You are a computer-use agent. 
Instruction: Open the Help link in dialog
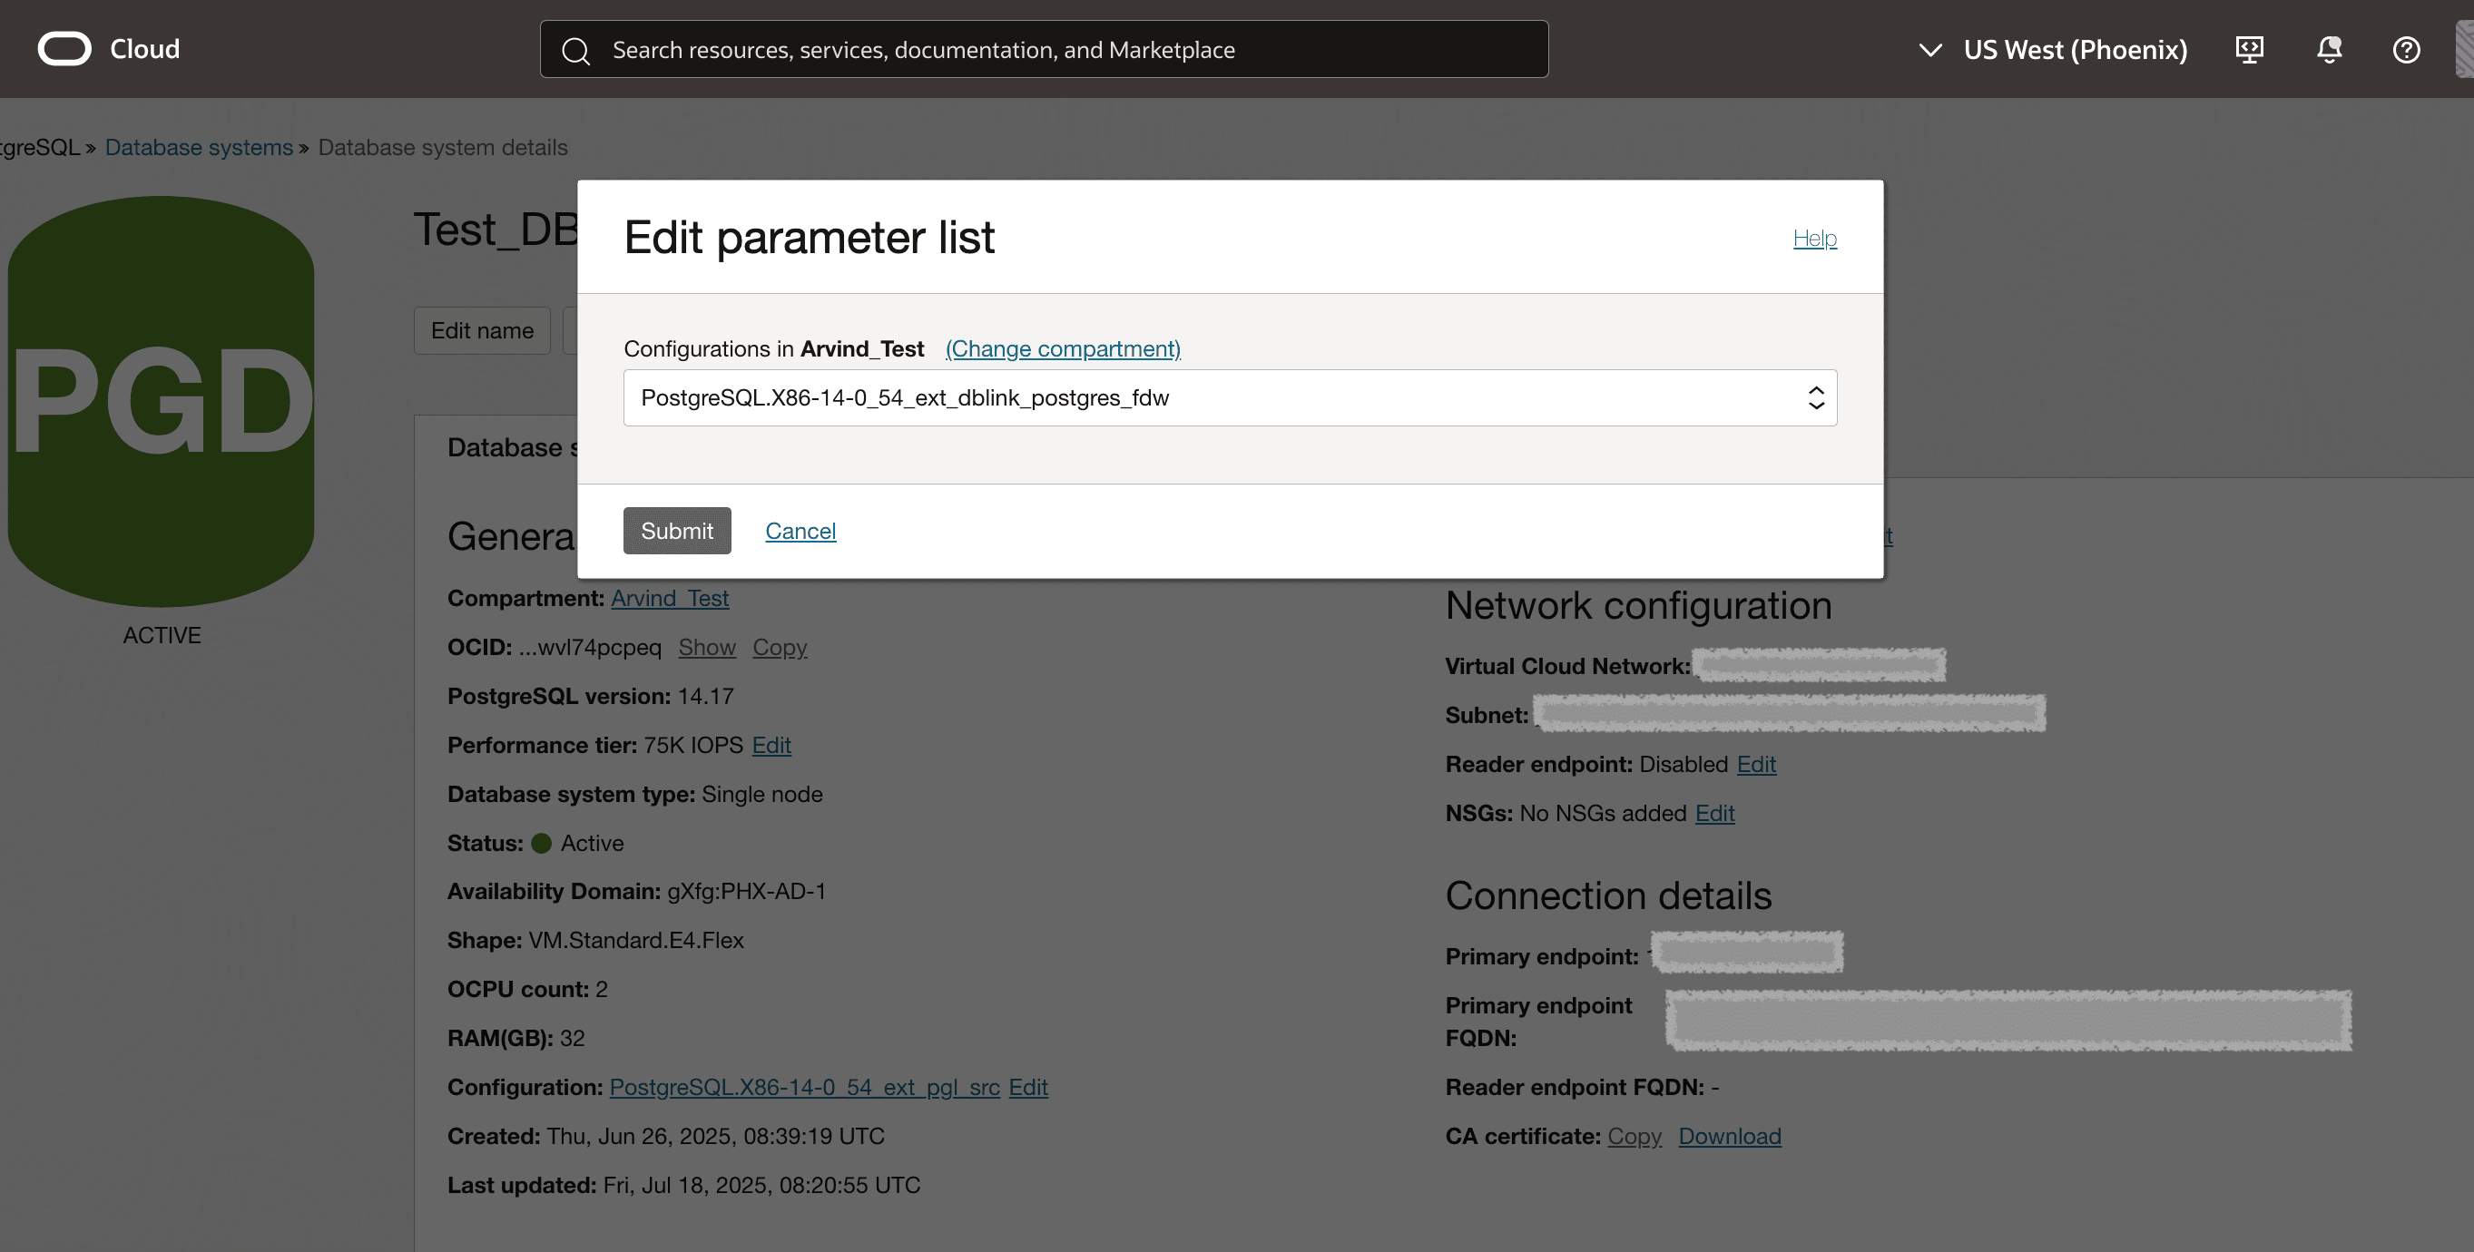(x=1814, y=237)
